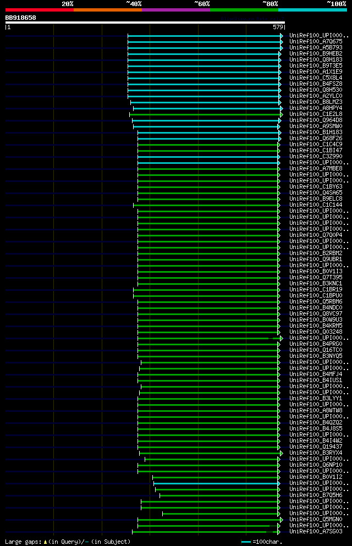The image size is (352, 546).
Task: Select the query name BB918658
Action: (x=20, y=18)
